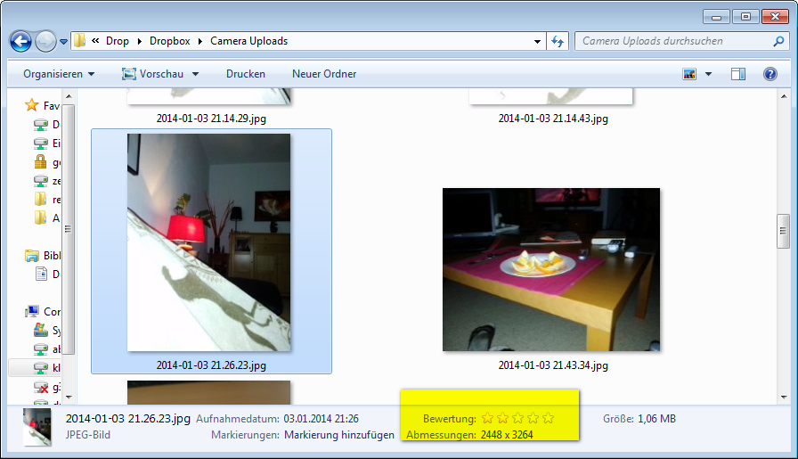Image resolution: width=798 pixels, height=459 pixels.
Task: Open the disconnected drive with red X
Action: point(47,387)
